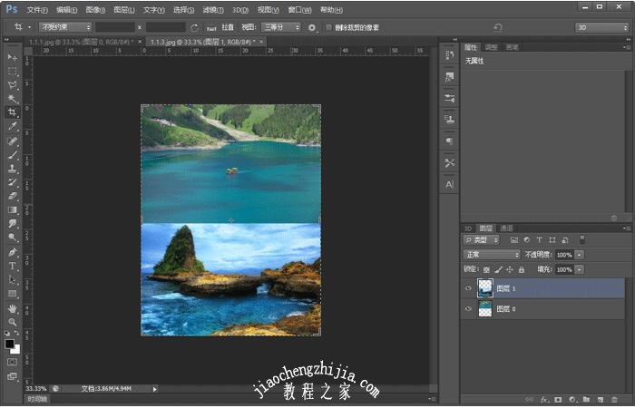The image size is (635, 408).
Task: Select the Magic Wand tool
Action: pos(13,99)
